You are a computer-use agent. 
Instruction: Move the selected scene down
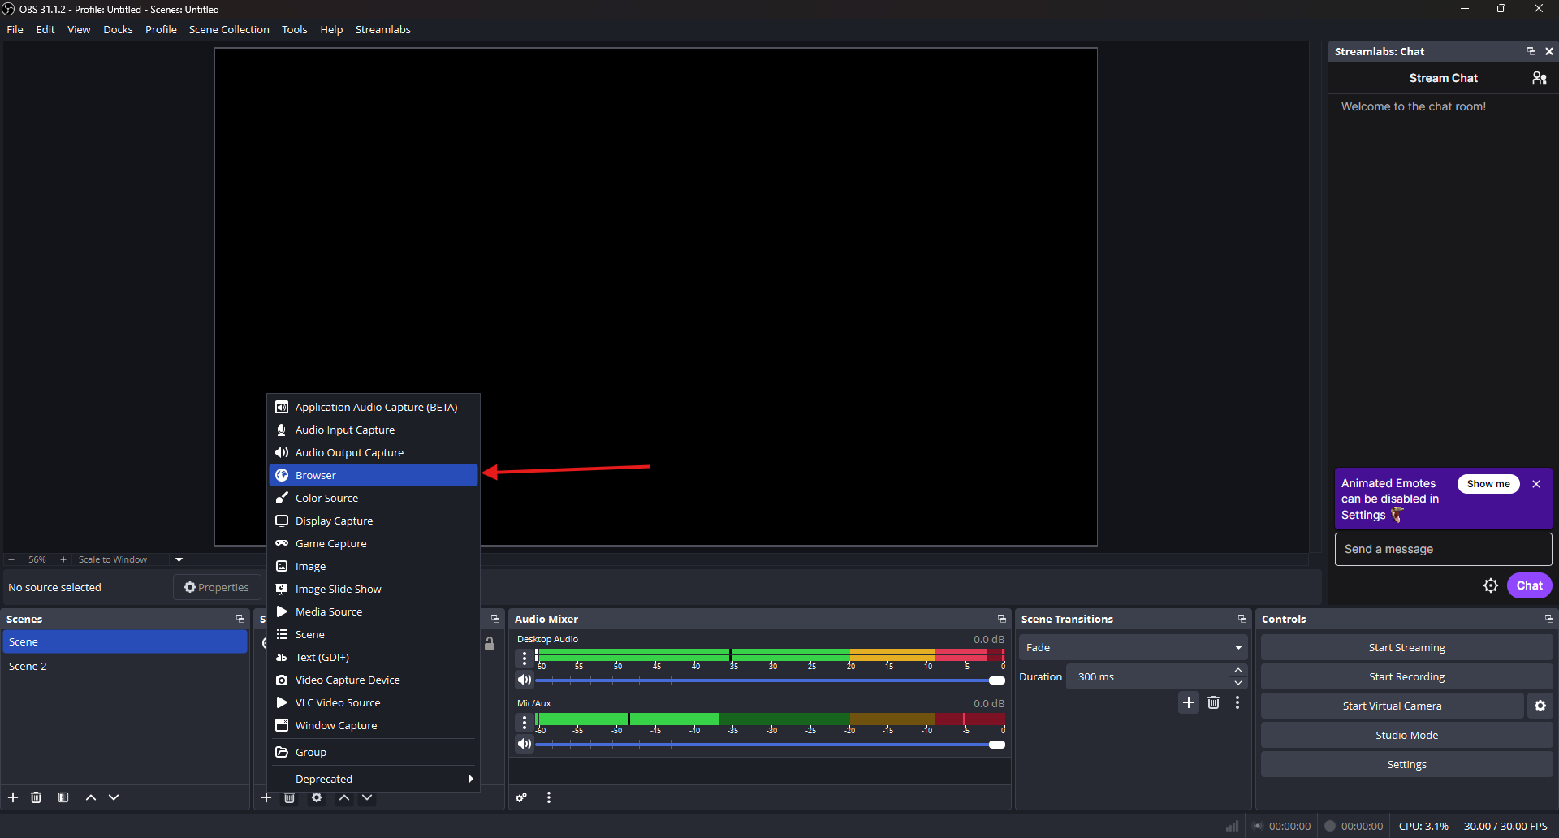coord(114,797)
